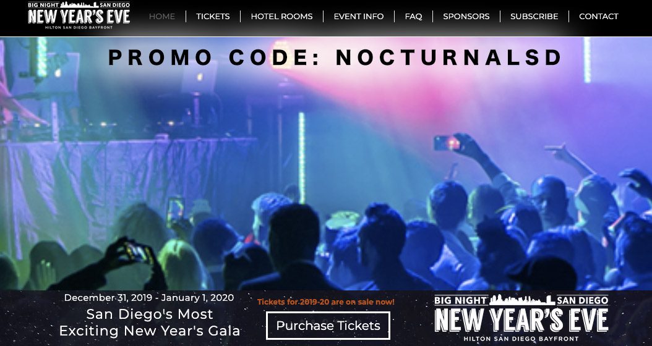Click the large New Year's Eve logo in bottom banner
Screen dimensions: 652x346
pos(521,318)
